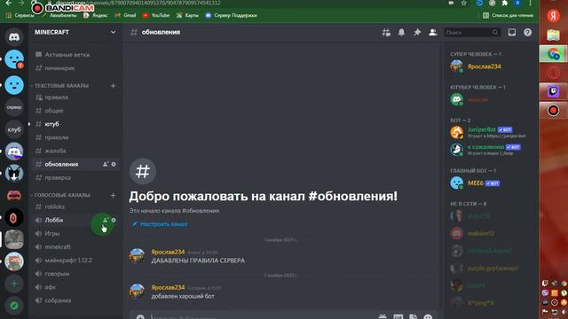Open browser extensions puzzle icon
This screenshot has height=319, width=568.
(x=505, y=3)
